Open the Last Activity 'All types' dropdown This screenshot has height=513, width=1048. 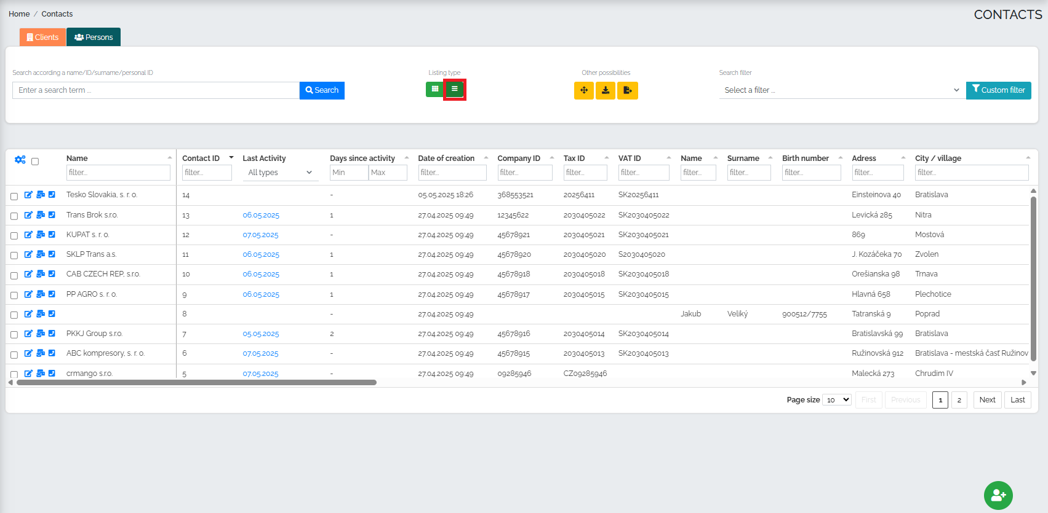pos(280,173)
